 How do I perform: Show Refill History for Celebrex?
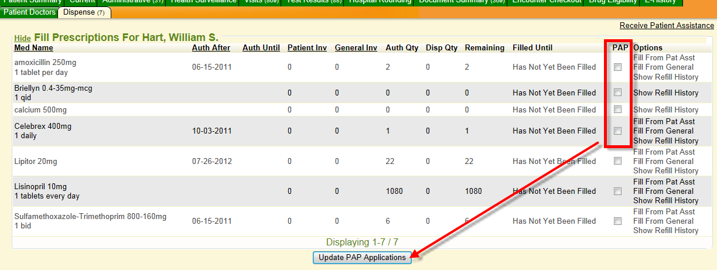tap(665, 141)
